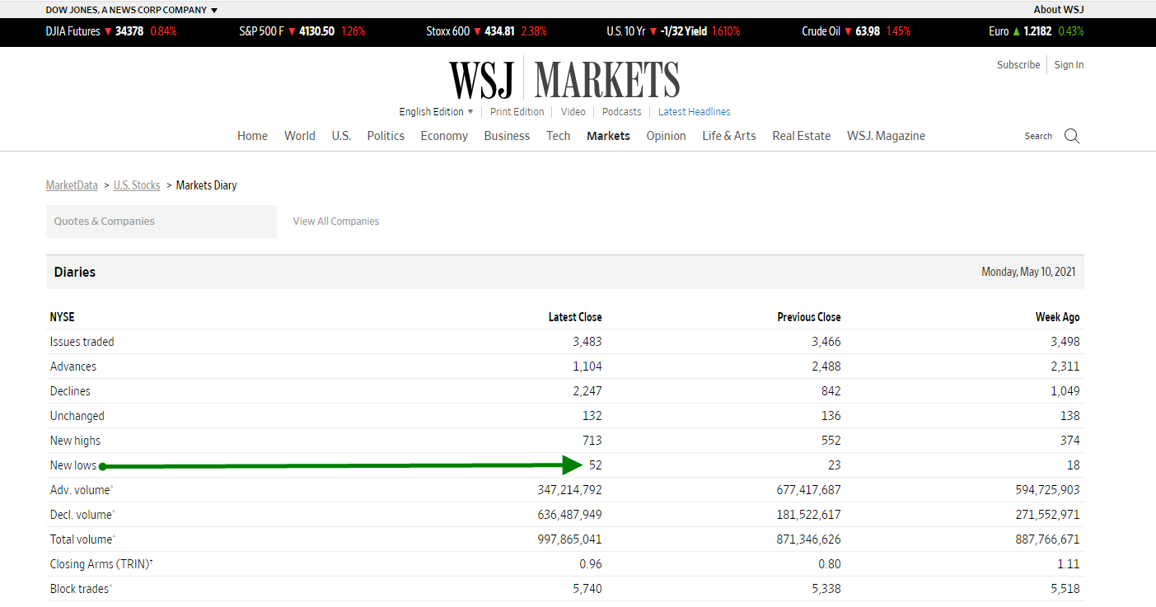
Task: Select the Markets navigation item
Action: 608,136
